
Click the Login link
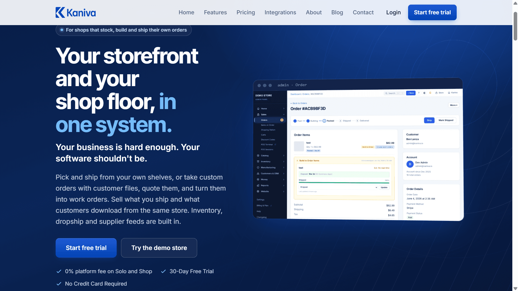tap(393, 12)
